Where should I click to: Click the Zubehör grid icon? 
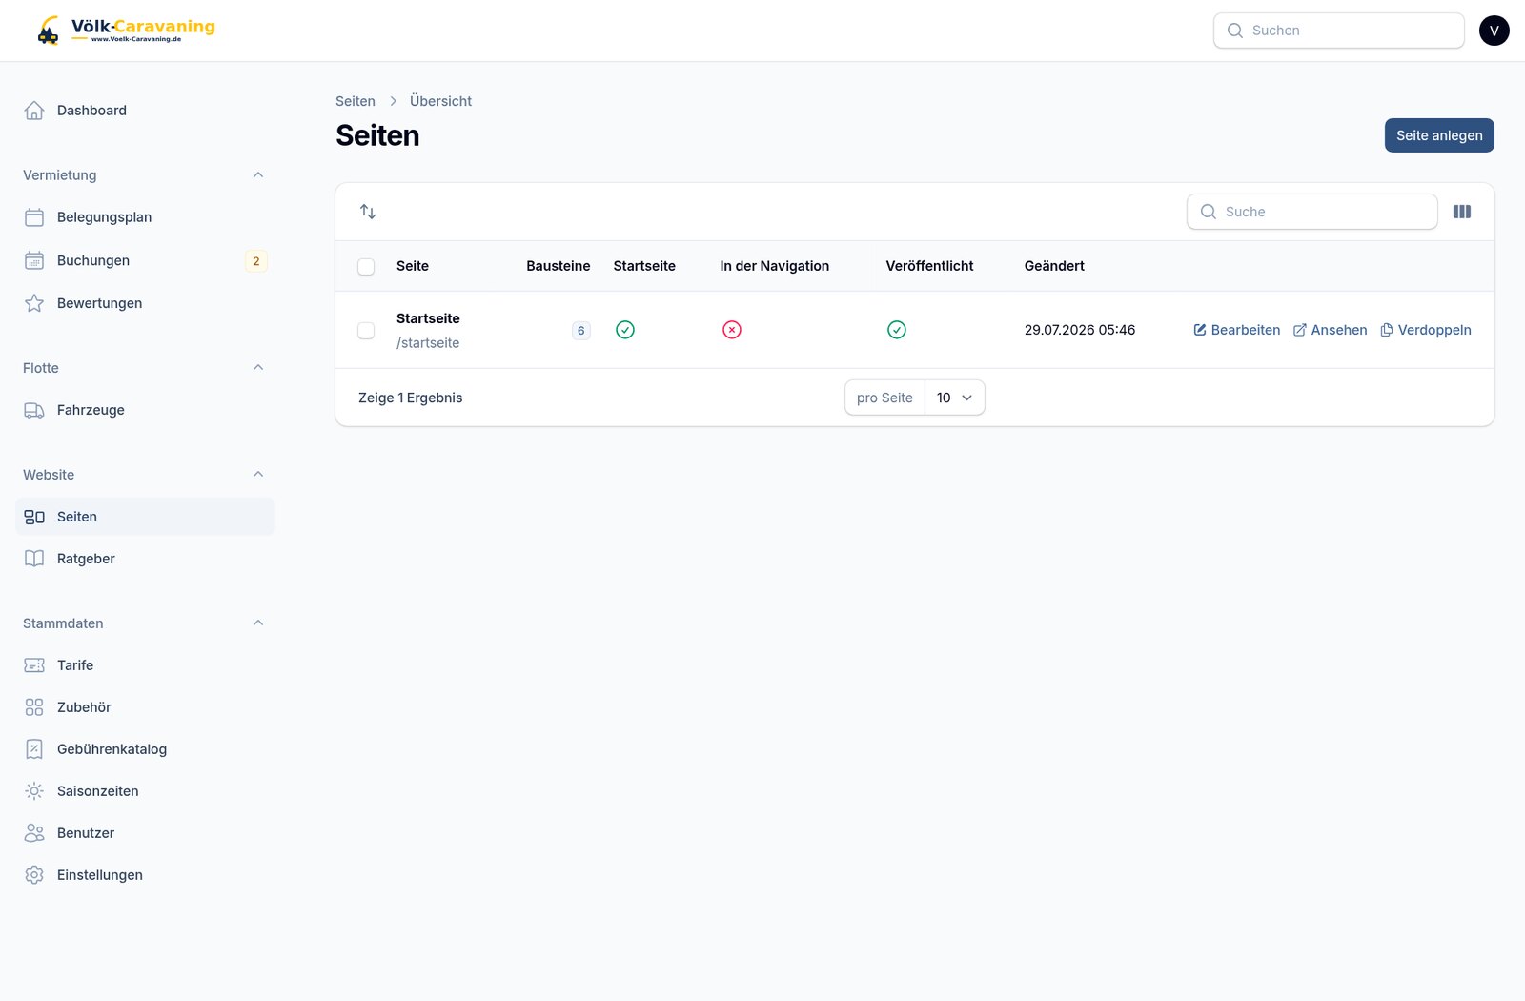click(x=34, y=707)
